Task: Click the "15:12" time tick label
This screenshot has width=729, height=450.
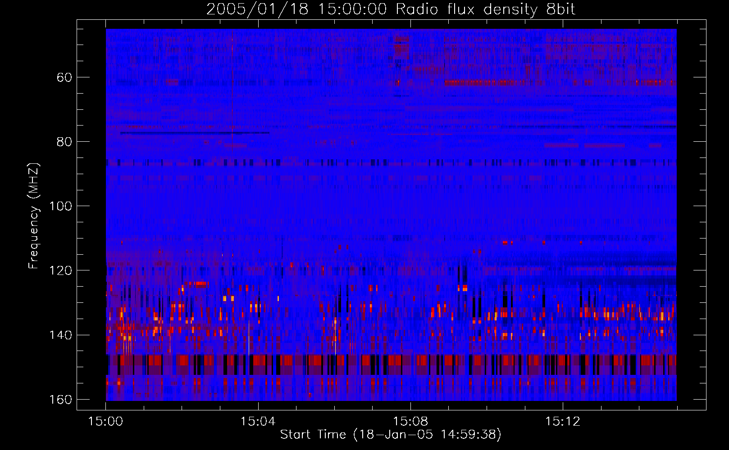Action: tap(562, 422)
